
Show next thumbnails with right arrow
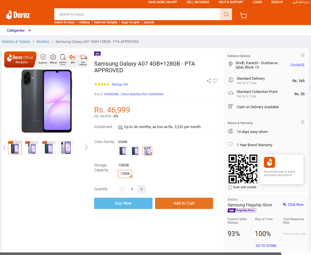[x=86, y=147]
